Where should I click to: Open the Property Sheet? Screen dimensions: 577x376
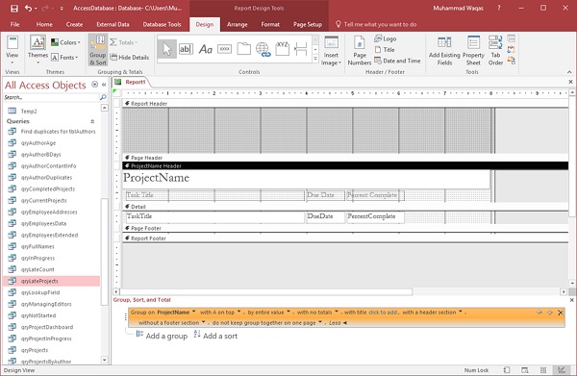tap(473, 51)
